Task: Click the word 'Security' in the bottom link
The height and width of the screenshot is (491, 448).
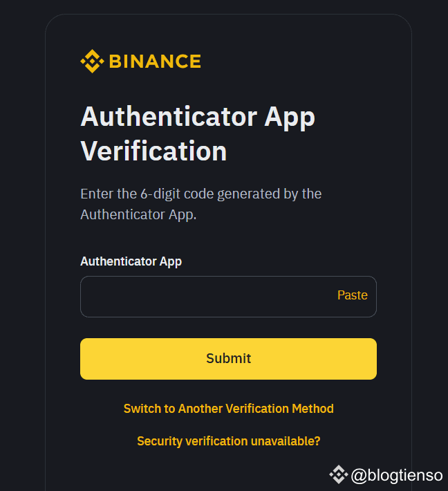Action: pyautogui.click(x=160, y=441)
